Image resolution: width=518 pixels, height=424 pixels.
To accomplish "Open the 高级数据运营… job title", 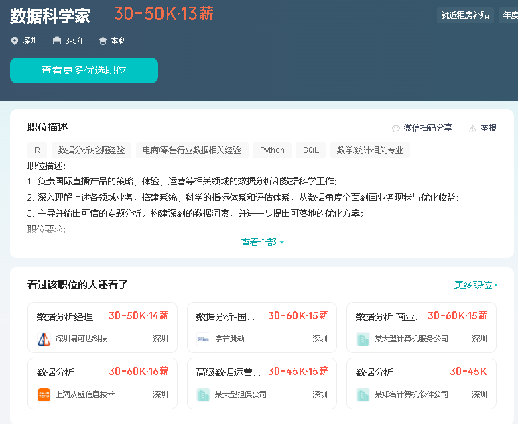I will (229, 372).
